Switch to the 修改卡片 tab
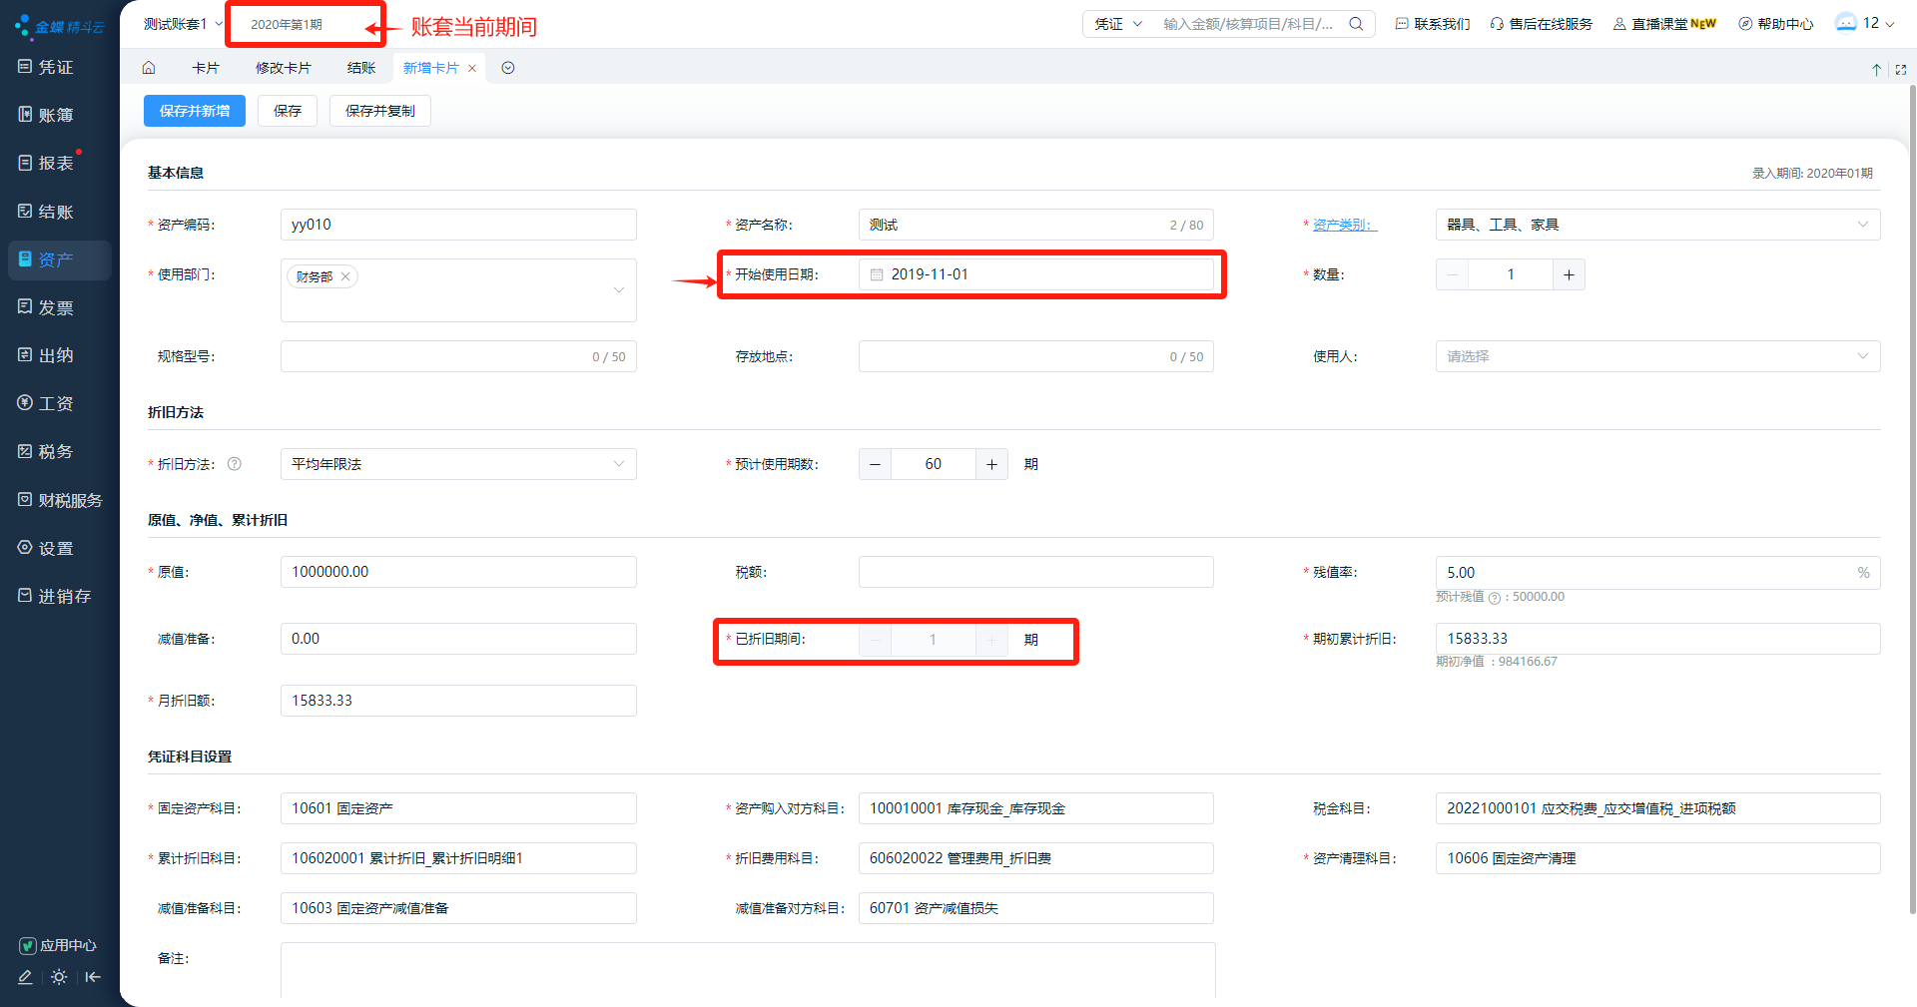This screenshot has height=1007, width=1917. [x=283, y=68]
